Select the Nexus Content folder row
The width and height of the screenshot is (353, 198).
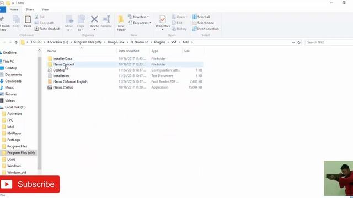(125, 64)
